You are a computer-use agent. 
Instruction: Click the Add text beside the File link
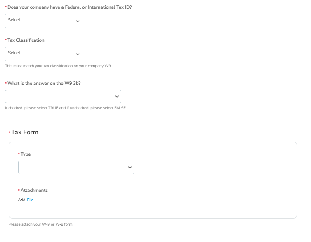[21, 200]
